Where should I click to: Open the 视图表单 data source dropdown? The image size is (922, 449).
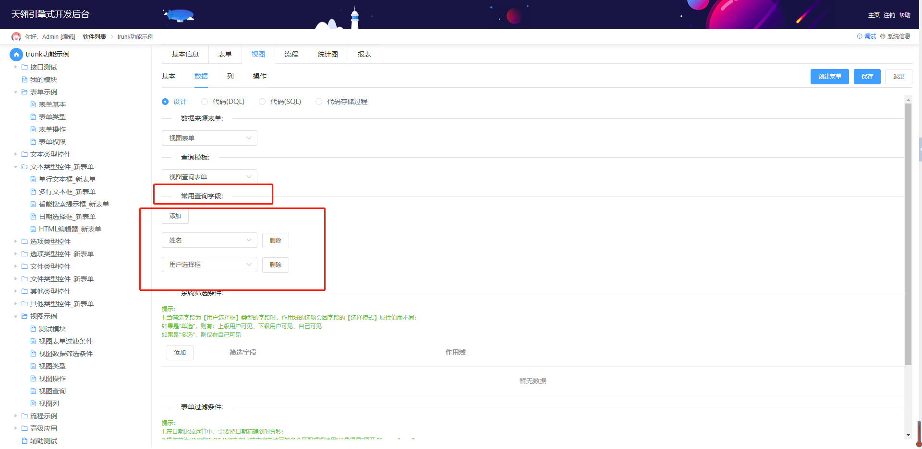tap(209, 138)
